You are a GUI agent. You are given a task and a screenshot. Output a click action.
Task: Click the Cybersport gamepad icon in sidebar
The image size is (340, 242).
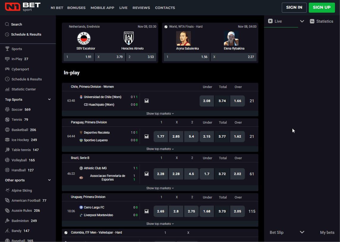pyautogui.click(x=7, y=69)
